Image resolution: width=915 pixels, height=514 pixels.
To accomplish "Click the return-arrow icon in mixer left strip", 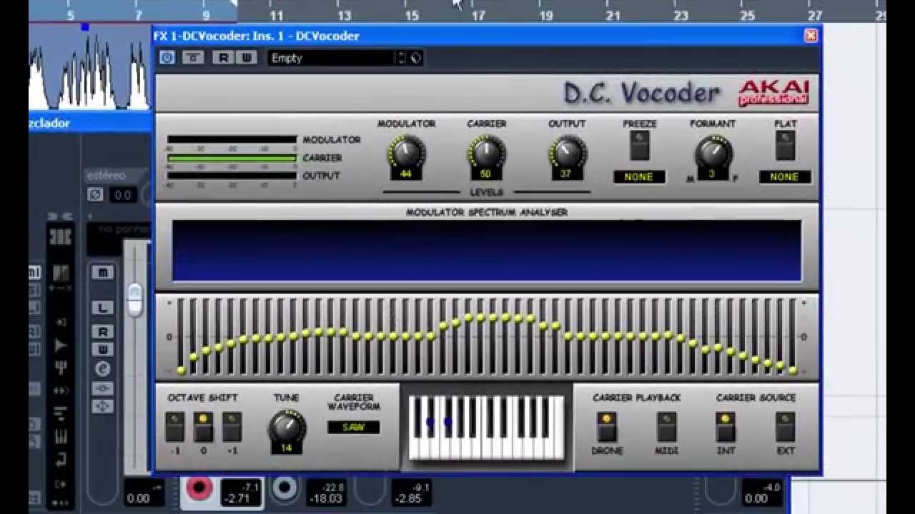I will 61,458.
